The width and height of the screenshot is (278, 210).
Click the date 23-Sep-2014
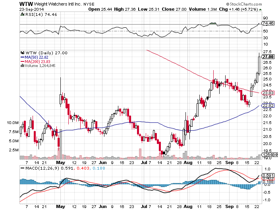(x=31, y=9)
